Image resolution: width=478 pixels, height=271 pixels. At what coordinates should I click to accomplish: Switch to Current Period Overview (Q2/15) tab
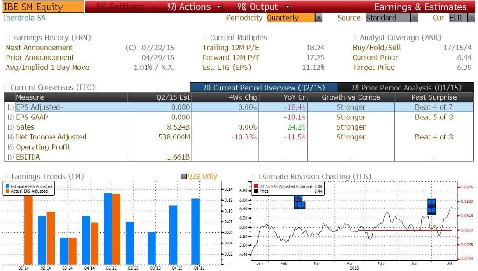(x=264, y=88)
